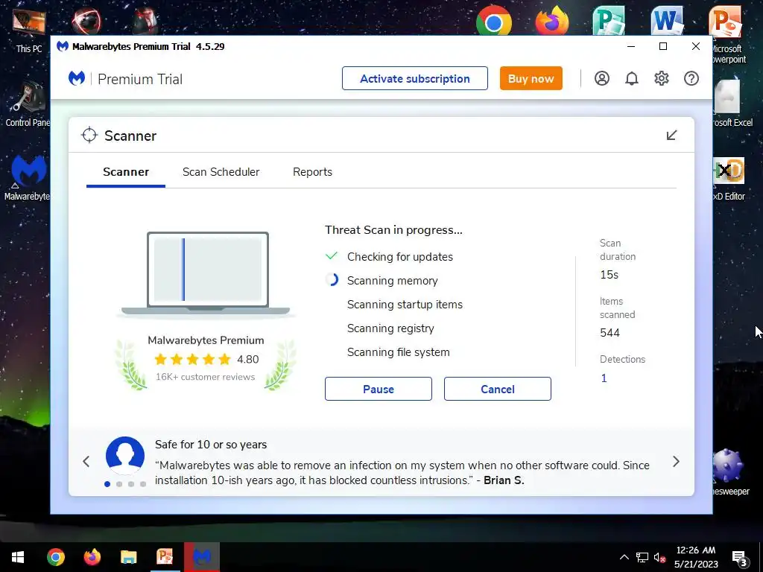This screenshot has width=763, height=572.
Task: Open Microsoft Publisher desktop shortcut
Action: [609, 22]
